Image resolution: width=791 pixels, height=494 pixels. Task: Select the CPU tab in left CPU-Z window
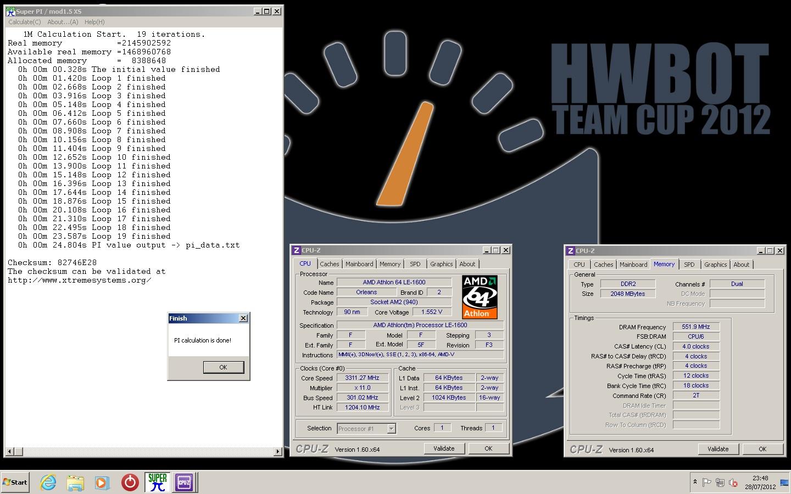(x=305, y=263)
